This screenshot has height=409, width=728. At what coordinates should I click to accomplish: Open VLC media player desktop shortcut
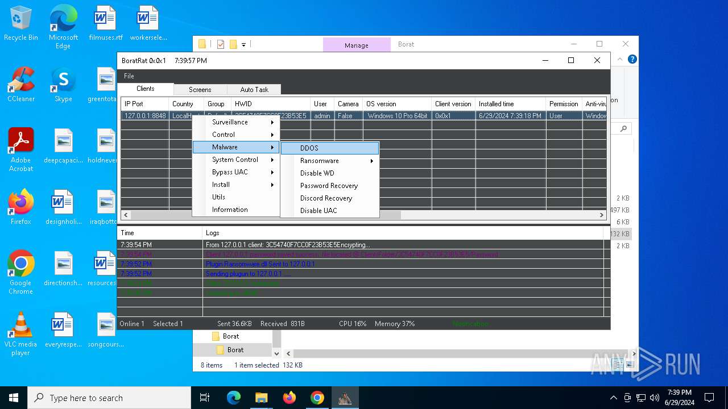coord(20,333)
